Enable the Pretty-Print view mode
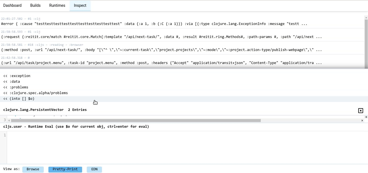 65,169
